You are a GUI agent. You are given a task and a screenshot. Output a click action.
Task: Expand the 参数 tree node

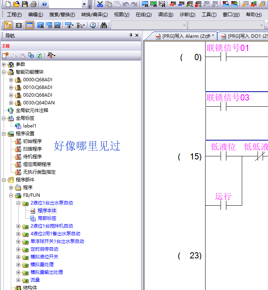pyautogui.click(x=4, y=64)
